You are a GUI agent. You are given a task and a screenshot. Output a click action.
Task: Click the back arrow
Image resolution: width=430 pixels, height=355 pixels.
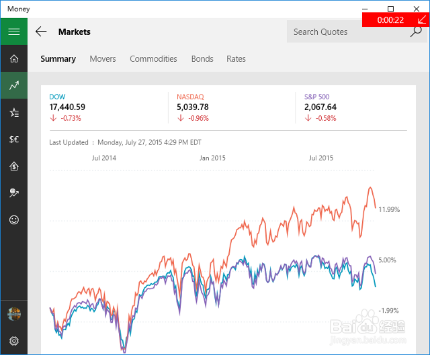(x=41, y=32)
